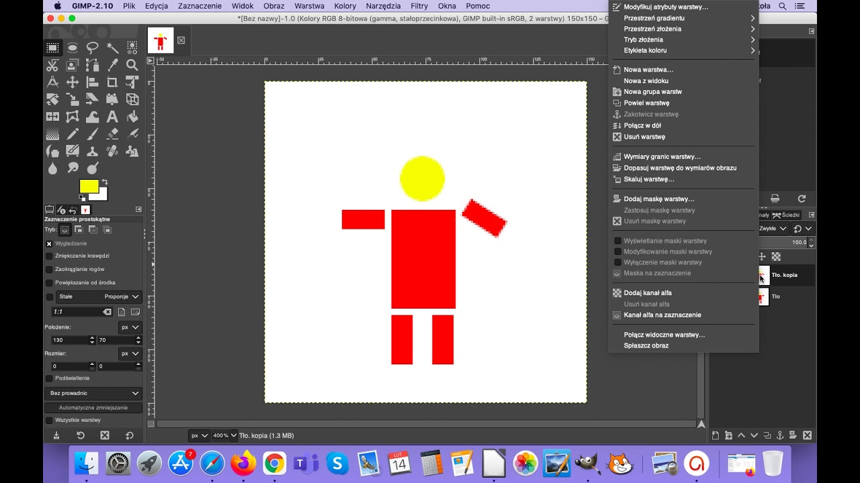This screenshot has width=860, height=483.
Task: Select the Ellipse Select tool
Action: pyautogui.click(x=73, y=48)
